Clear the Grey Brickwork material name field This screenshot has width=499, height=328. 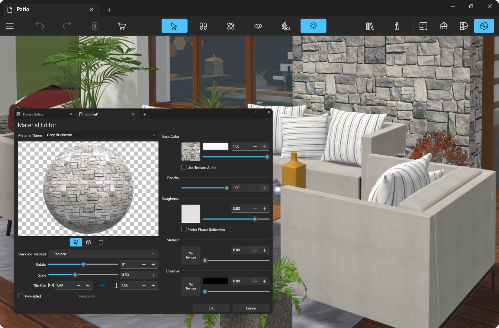pyautogui.click(x=154, y=135)
